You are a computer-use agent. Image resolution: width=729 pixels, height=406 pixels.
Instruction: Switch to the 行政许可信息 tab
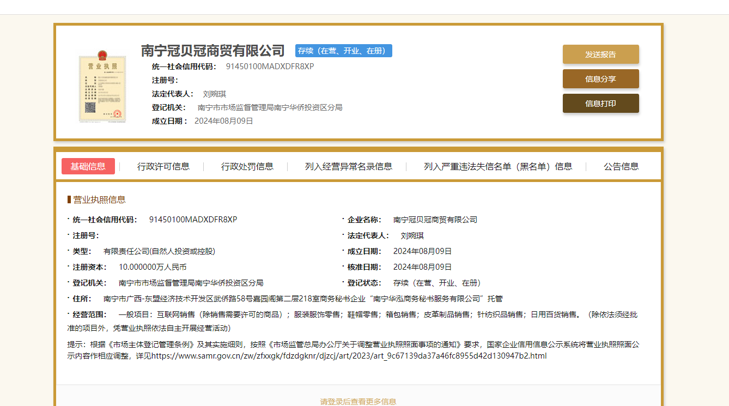163,166
